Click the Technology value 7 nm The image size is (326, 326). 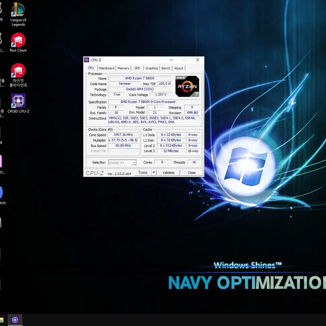coord(117,95)
